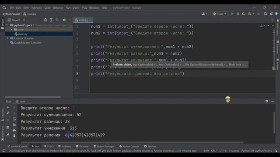Pin the Run tab
This screenshot has width=280, height=157.
[x=8, y=135]
